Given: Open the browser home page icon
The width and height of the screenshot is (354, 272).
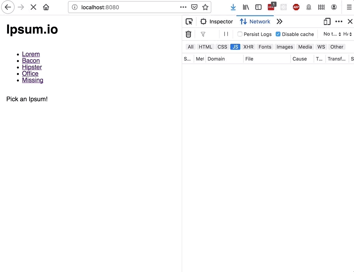Looking at the screenshot, I should click(x=46, y=7).
